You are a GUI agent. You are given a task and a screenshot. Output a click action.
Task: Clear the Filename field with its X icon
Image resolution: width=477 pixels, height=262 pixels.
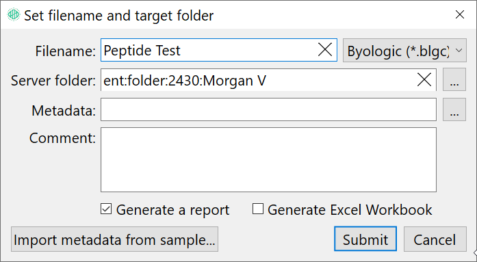pos(325,49)
